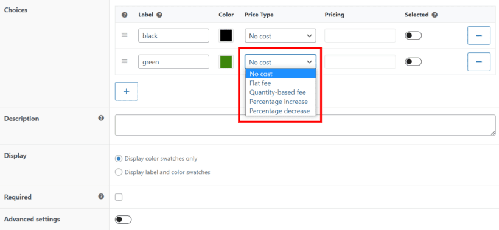Click the Description text area

click(305, 125)
